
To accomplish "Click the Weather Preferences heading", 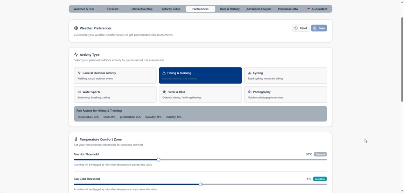I will (x=96, y=28).
